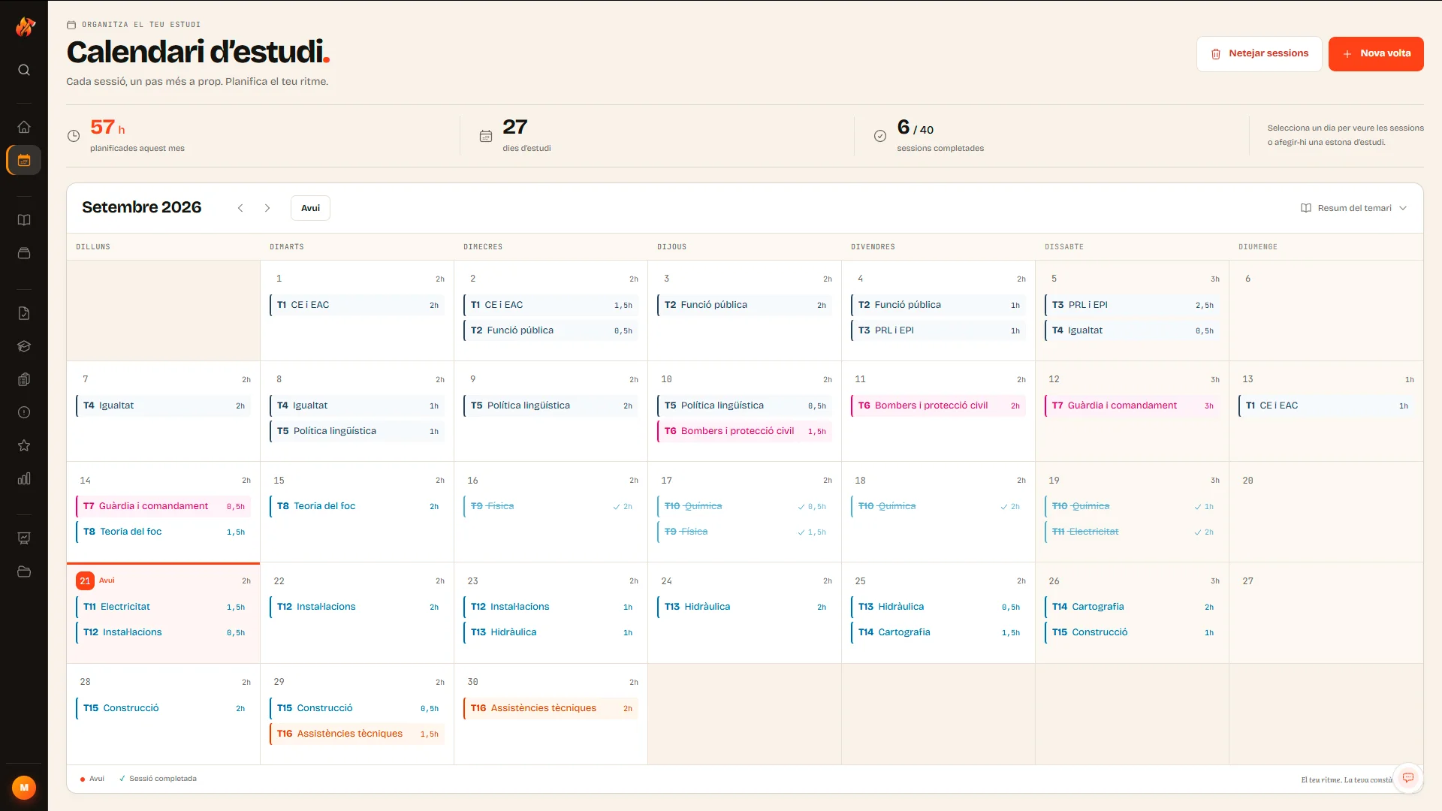The height and width of the screenshot is (811, 1442).
Task: Open the presentation chart icon in sidebar
Action: point(24,538)
